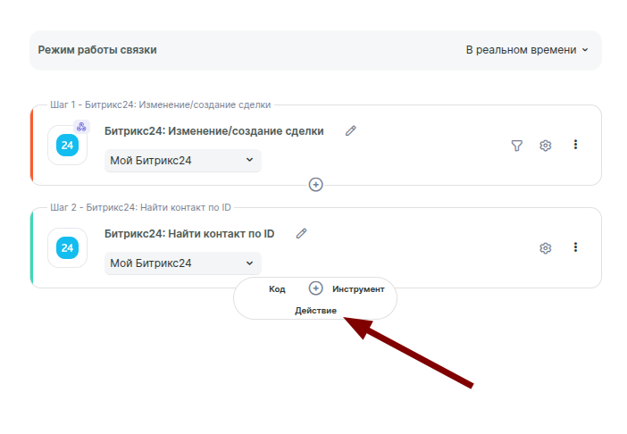Screen dimensions: 627x434
Task: Open settings gear for step 2
Action: coord(546,248)
